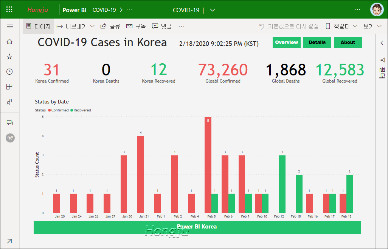Click the Power BI header label
This screenshot has width=388, height=249.
74,10
